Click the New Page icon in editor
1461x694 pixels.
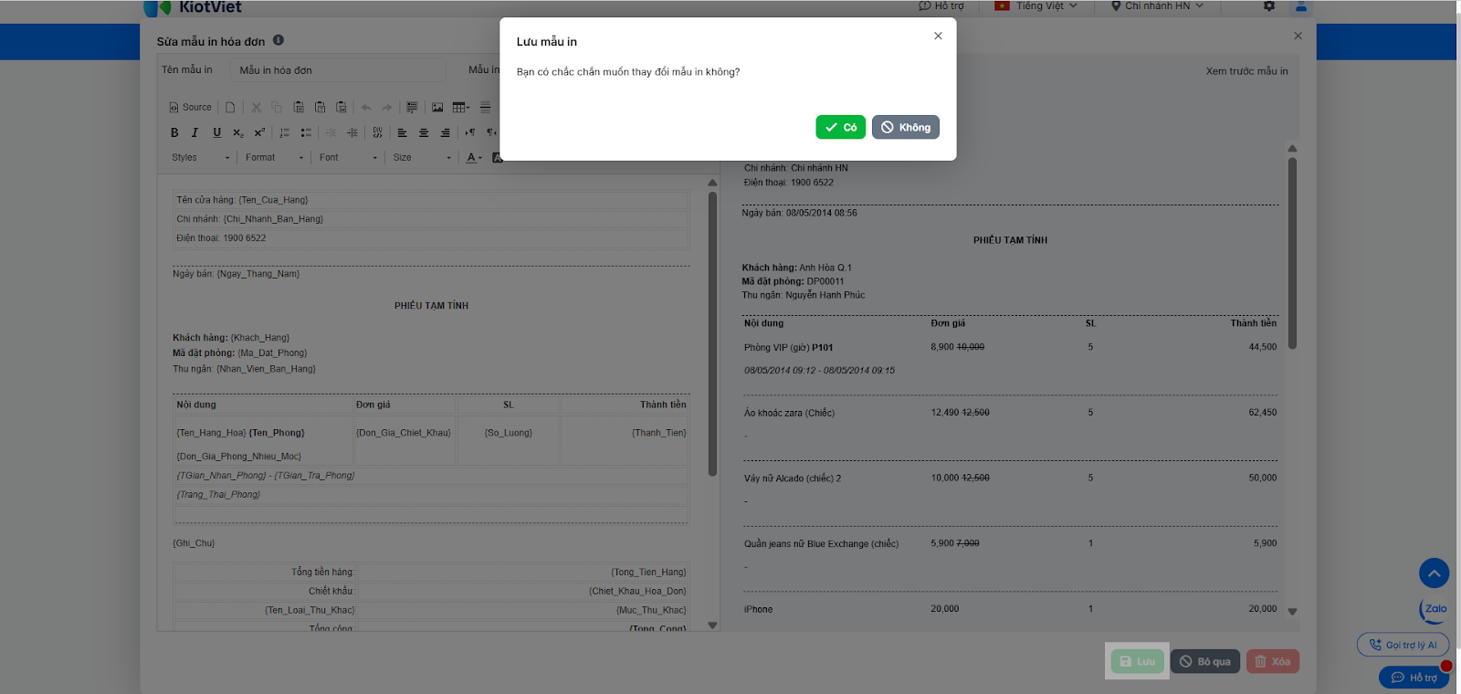230,107
